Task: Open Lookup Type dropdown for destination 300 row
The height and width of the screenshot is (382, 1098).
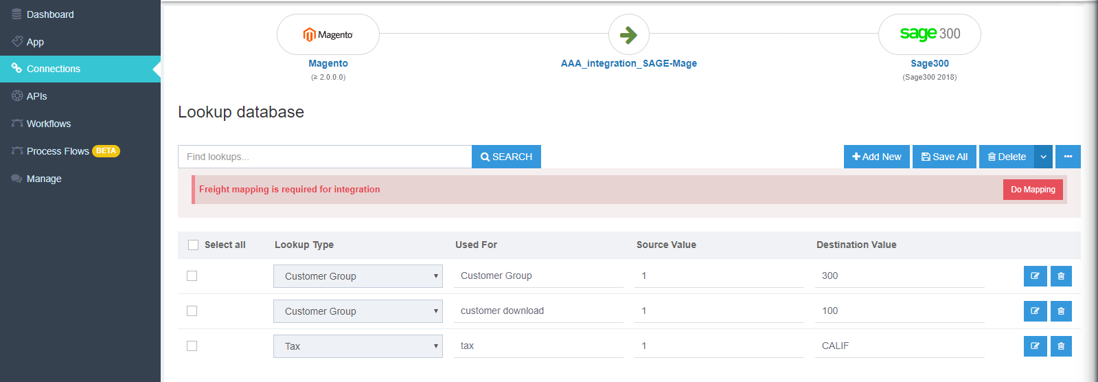Action: 358,276
